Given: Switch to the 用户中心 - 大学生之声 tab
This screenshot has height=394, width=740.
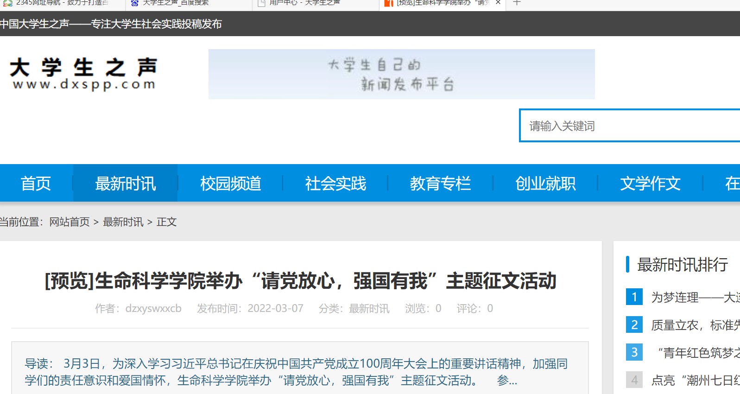Looking at the screenshot, I should click(304, 3).
